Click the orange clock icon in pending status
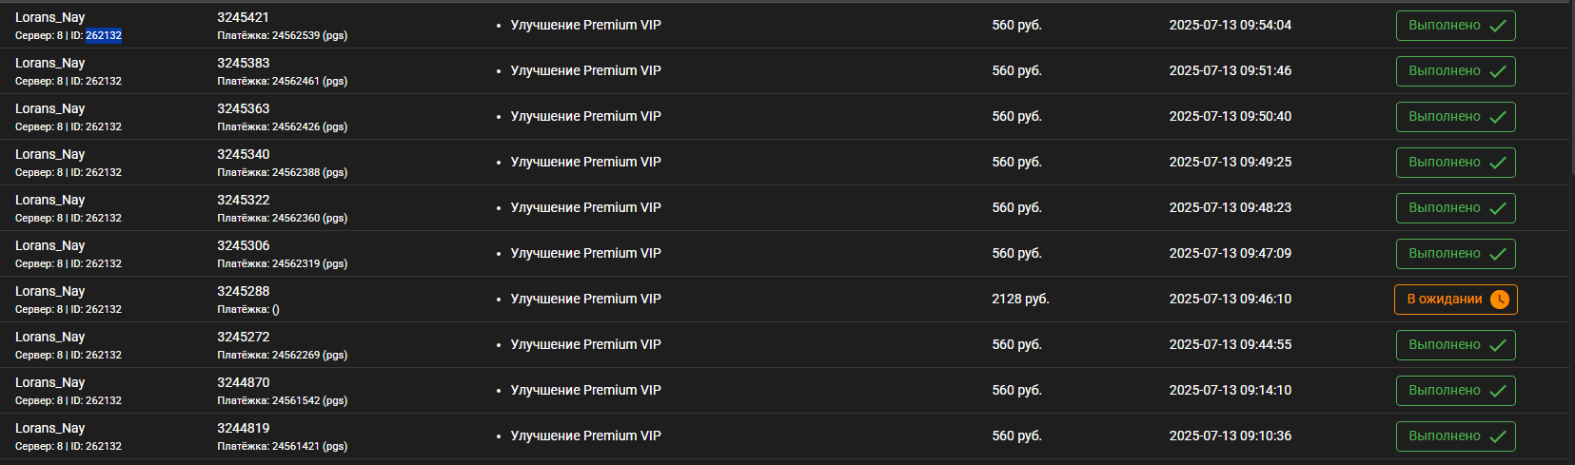The width and height of the screenshot is (1575, 465). tap(1500, 300)
